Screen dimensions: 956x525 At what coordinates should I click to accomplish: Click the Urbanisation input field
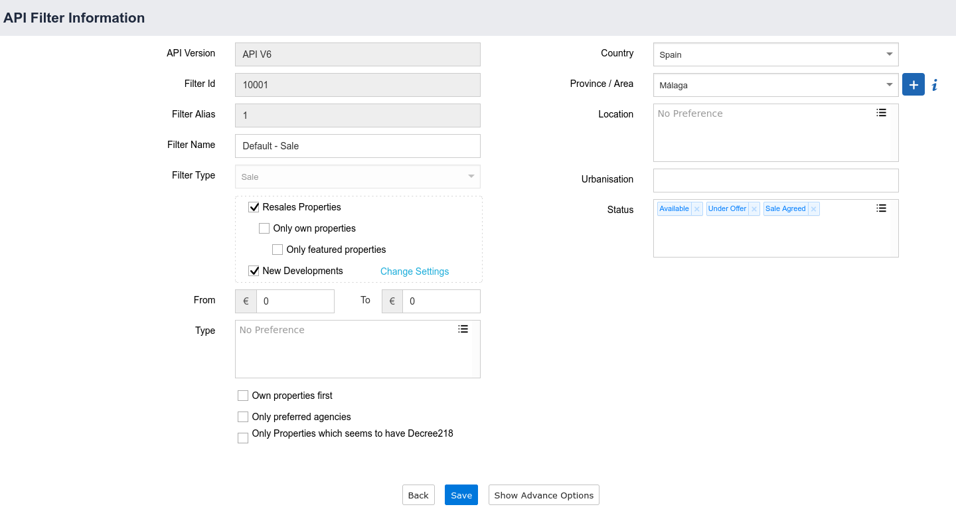pyautogui.click(x=775, y=180)
